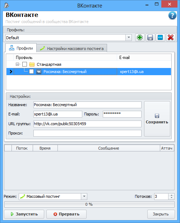Click the floppy disk save profile icon
The height and width of the screenshot is (223, 180).
[150, 37]
